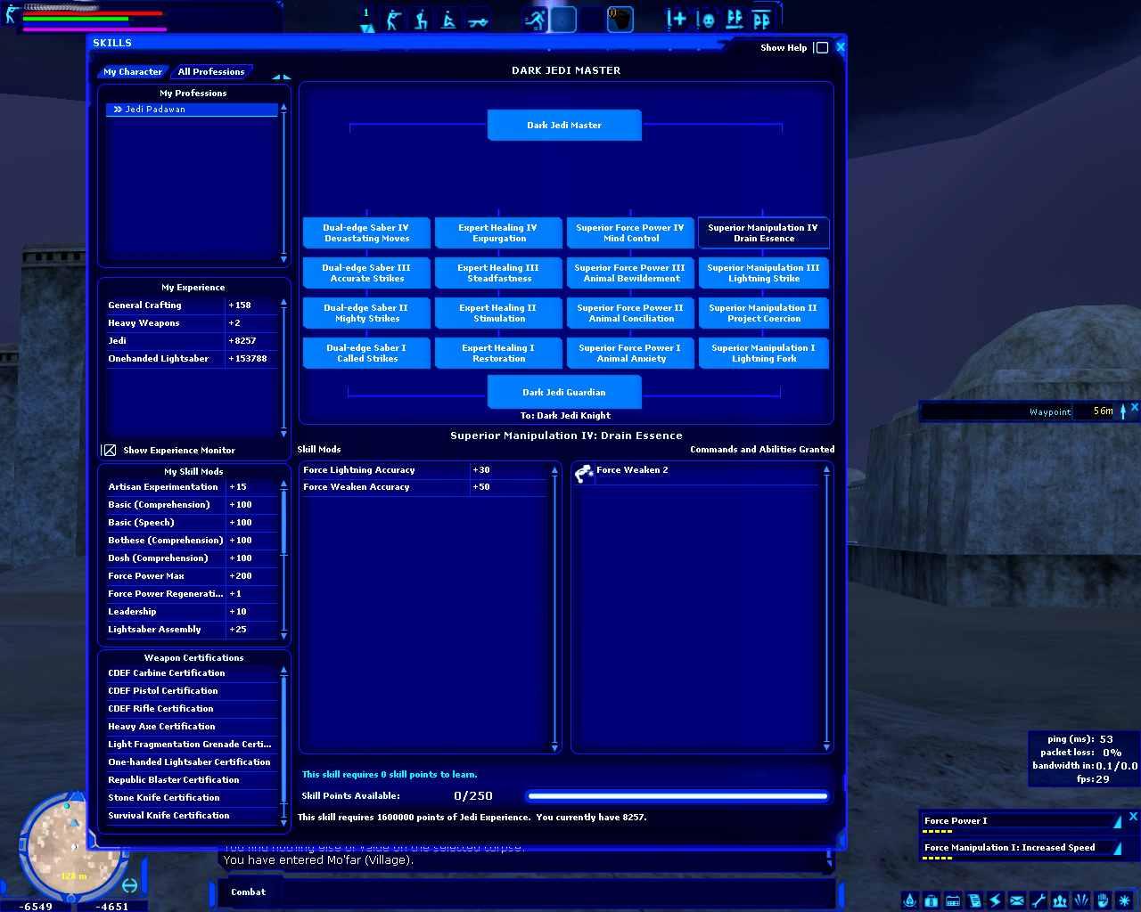Select Dual-edge Saber IV Devastating Moves
The width and height of the screenshot is (1141, 912).
point(366,233)
